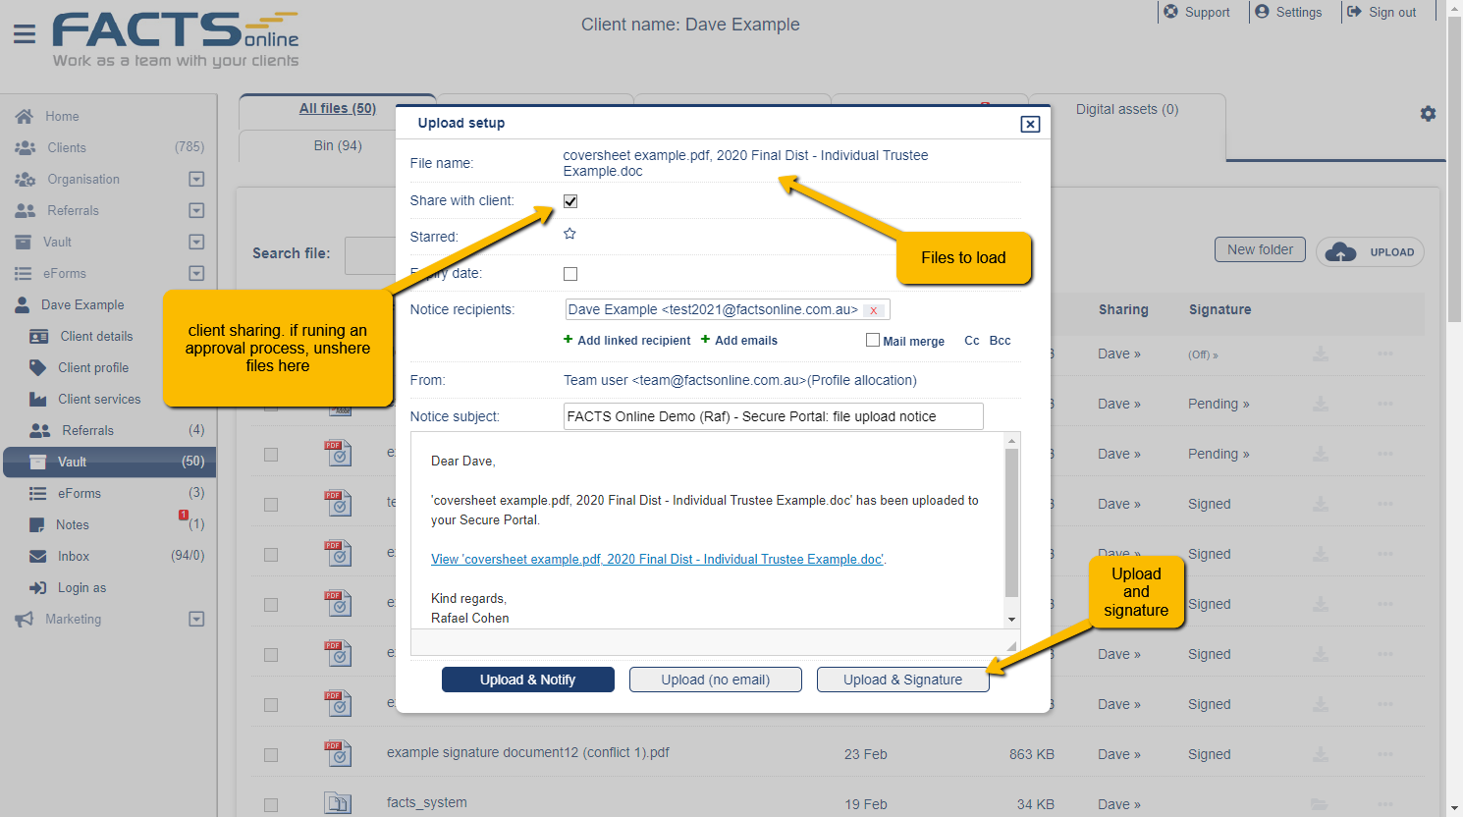Click the page vertical scrollbar
This screenshot has width=1463, height=817.
pos(1455,167)
